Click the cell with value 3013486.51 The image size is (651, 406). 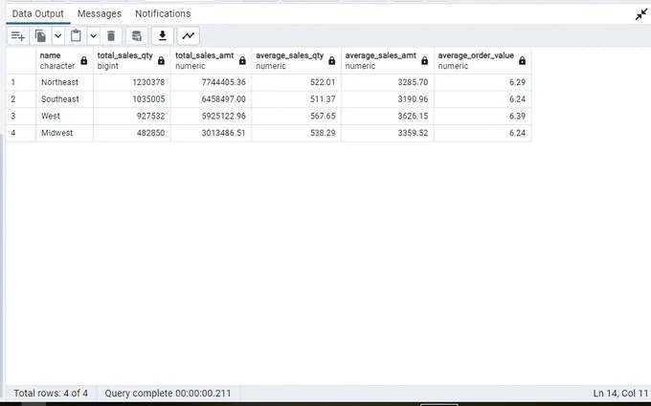(x=211, y=133)
